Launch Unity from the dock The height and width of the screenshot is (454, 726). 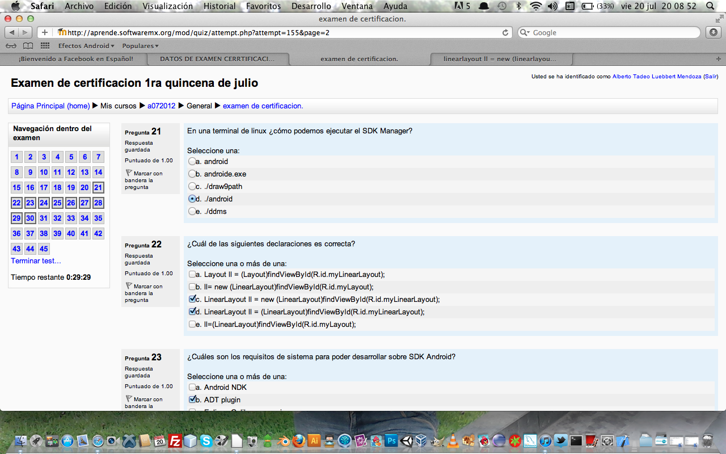406,440
